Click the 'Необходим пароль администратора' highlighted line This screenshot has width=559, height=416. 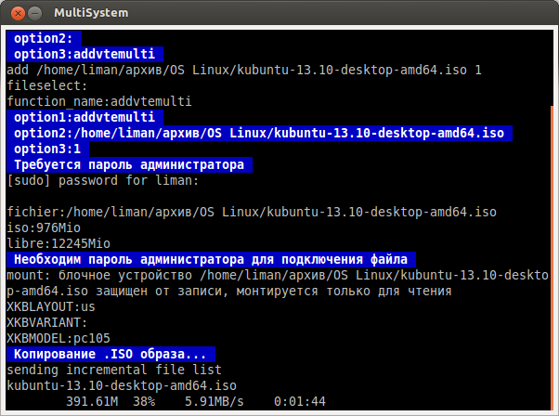211,259
